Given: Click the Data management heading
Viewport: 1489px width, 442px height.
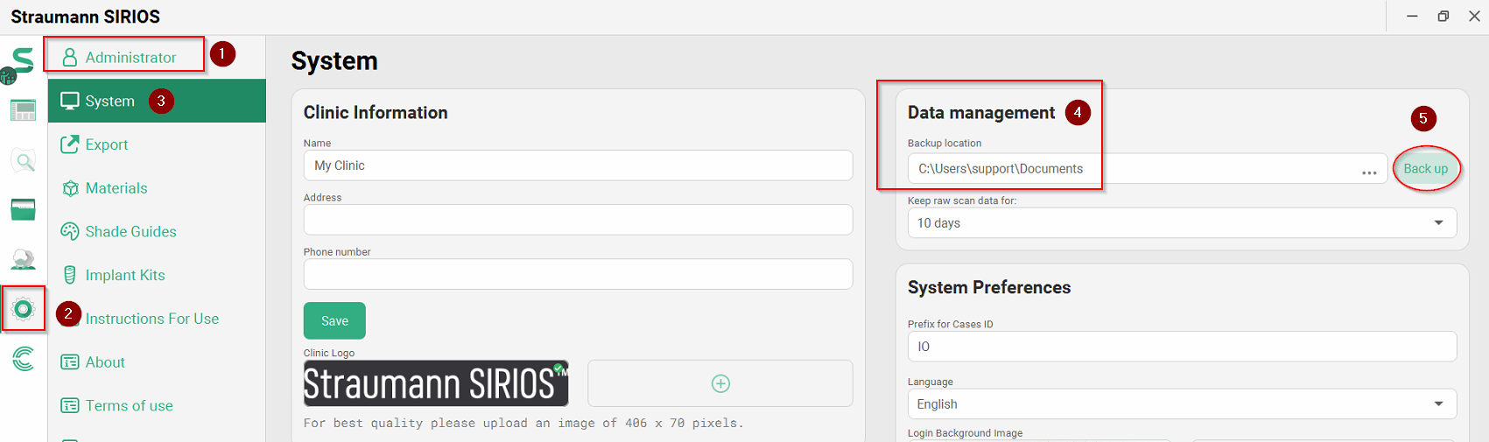Looking at the screenshot, I should click(x=981, y=113).
